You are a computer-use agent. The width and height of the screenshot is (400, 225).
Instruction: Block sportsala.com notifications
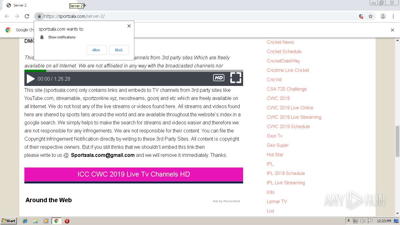119,50
